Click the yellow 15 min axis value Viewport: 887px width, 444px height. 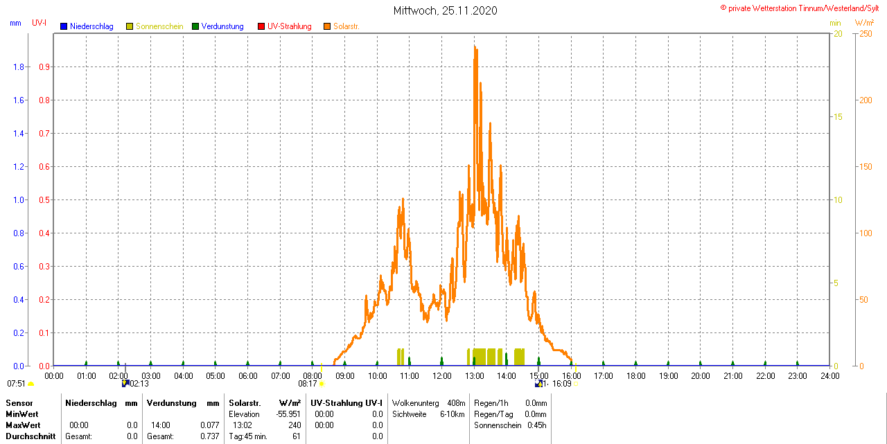pyautogui.click(x=838, y=116)
